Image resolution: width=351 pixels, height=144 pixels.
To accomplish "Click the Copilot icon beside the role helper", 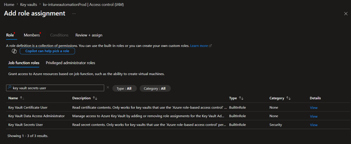I will pos(14,51).
